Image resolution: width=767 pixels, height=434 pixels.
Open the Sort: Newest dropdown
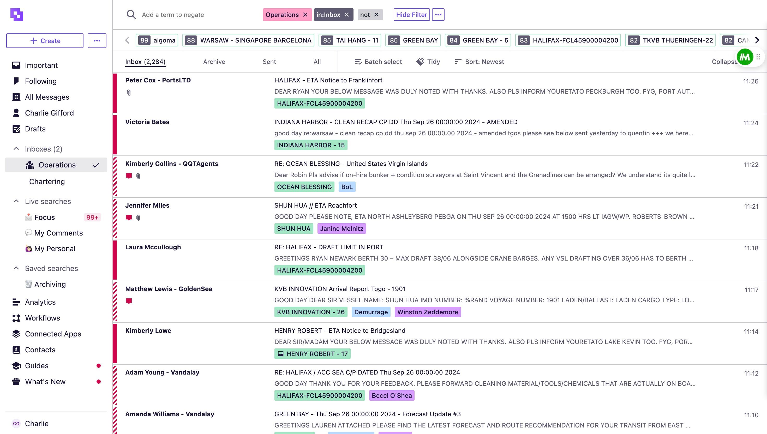point(479,62)
